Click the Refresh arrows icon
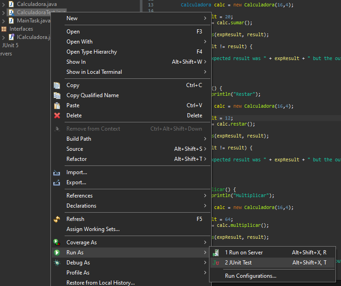Screen dimensions: 341x286 click(57, 219)
